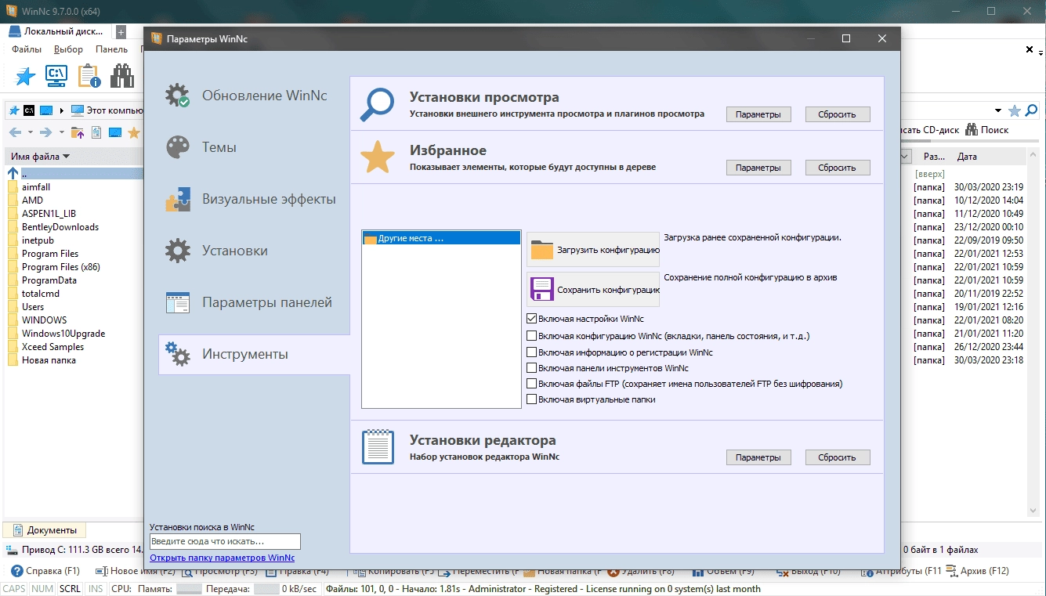Viewport: 1046px width, 596px height.
Task: Click the settings search input field
Action: [x=225, y=541]
